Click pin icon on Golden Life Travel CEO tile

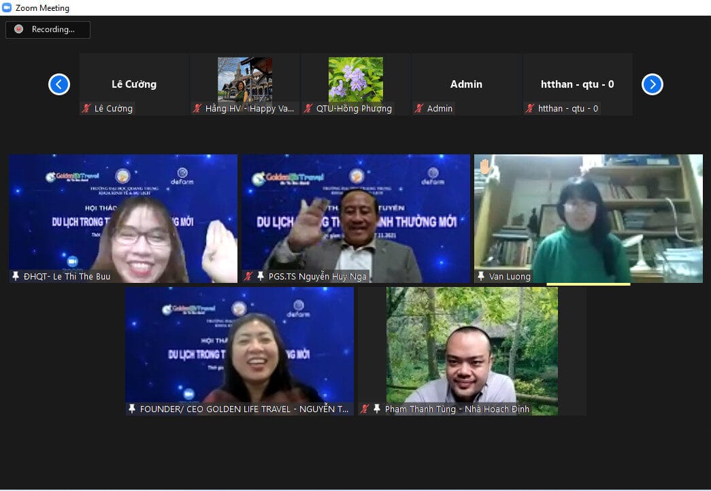pyautogui.click(x=132, y=409)
